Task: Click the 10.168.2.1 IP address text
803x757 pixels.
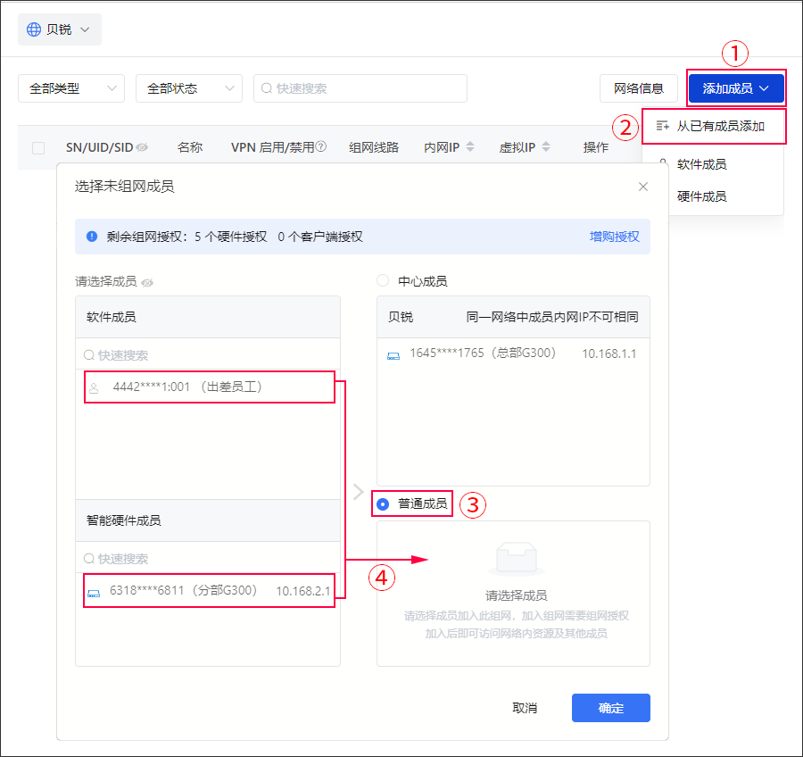Action: pos(303,591)
